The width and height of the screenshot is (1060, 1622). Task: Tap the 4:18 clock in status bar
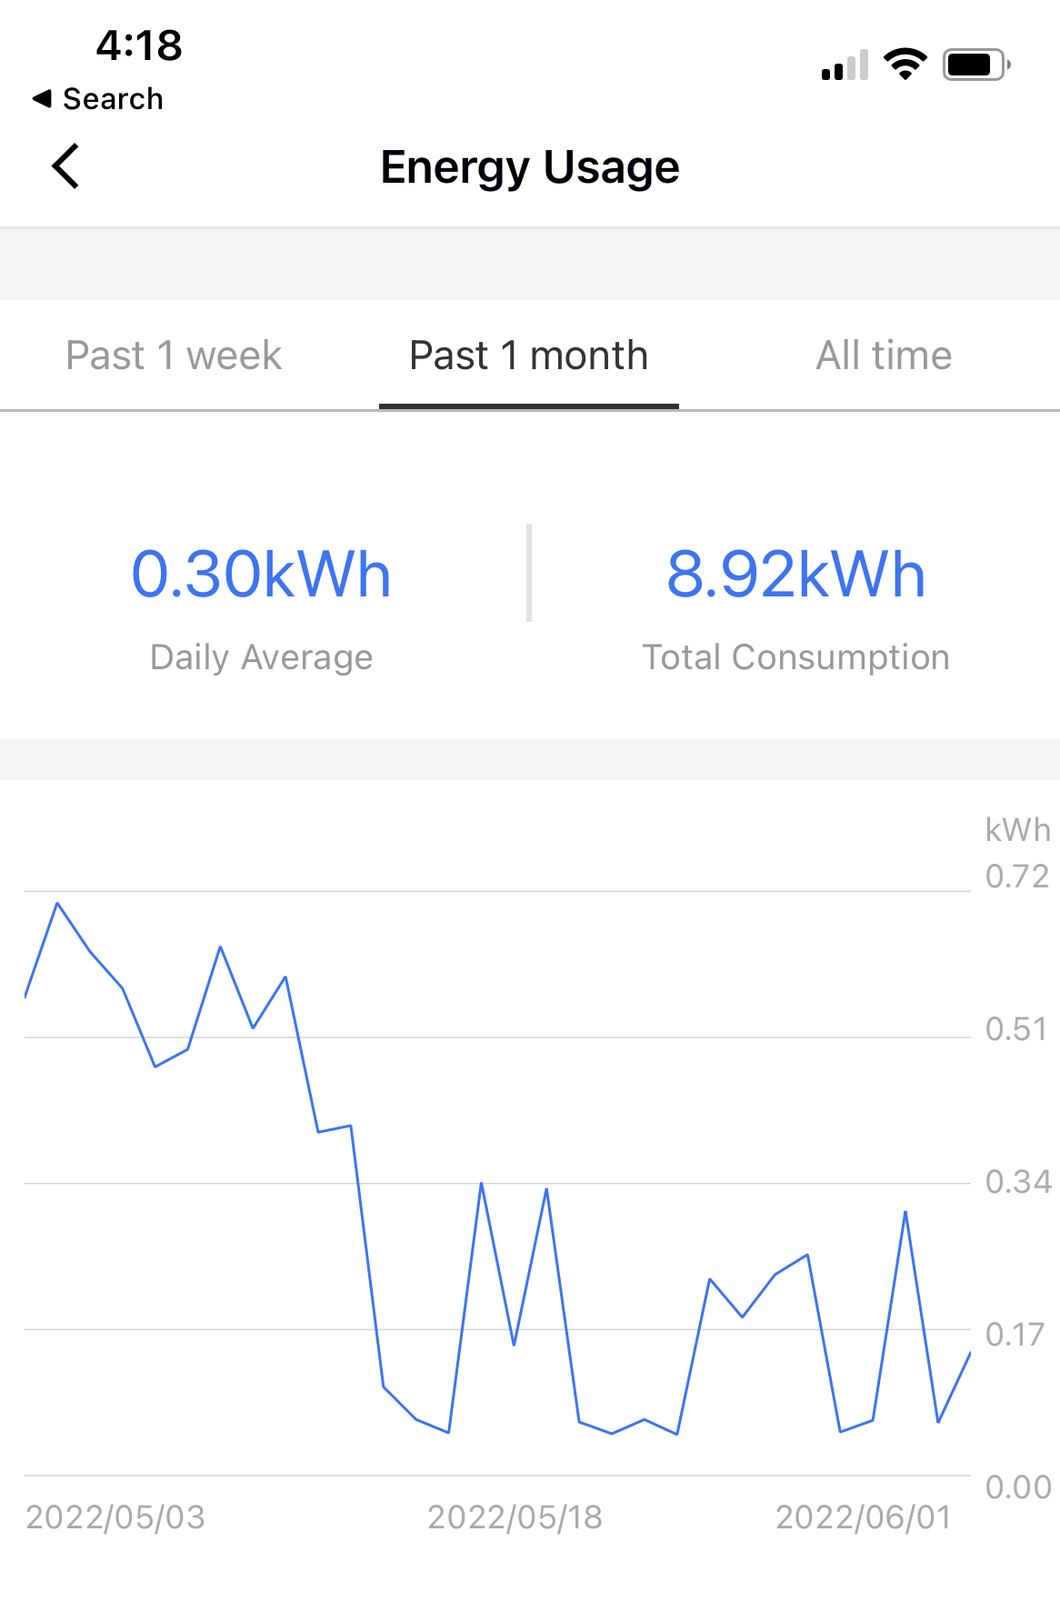[139, 45]
